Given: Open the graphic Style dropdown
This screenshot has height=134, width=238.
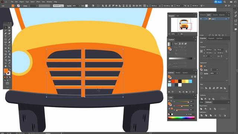Looking at the screenshot, I should pos(89,6).
